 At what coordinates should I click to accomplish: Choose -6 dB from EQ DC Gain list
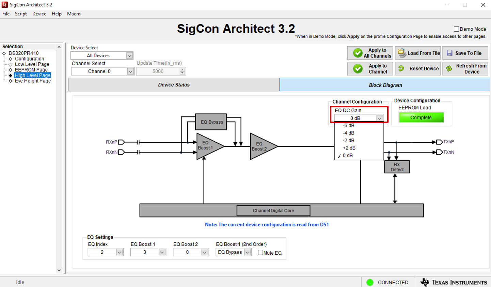click(x=359, y=126)
